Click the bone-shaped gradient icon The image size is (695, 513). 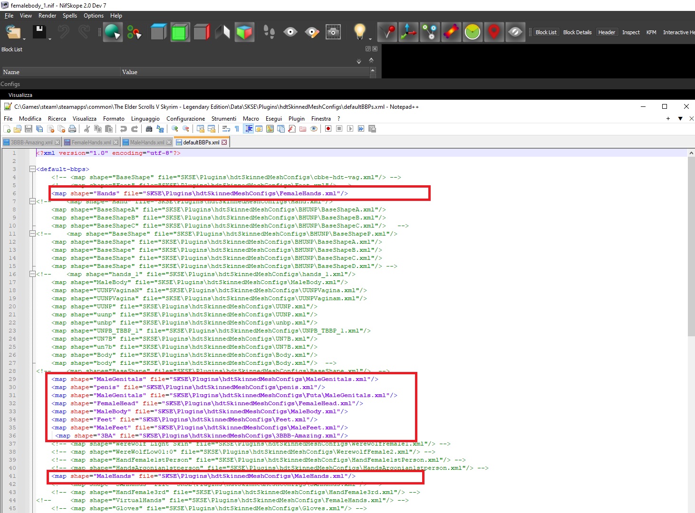pos(451,32)
